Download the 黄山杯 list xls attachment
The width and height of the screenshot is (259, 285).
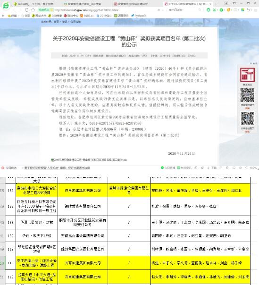tap(89, 160)
